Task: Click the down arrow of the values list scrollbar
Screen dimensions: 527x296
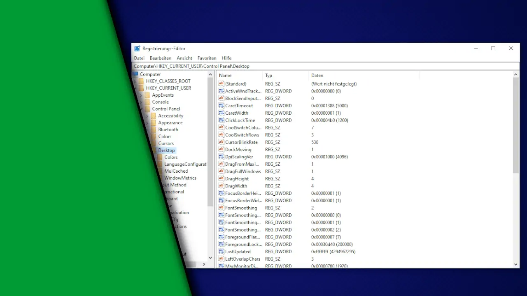Action: point(516,264)
